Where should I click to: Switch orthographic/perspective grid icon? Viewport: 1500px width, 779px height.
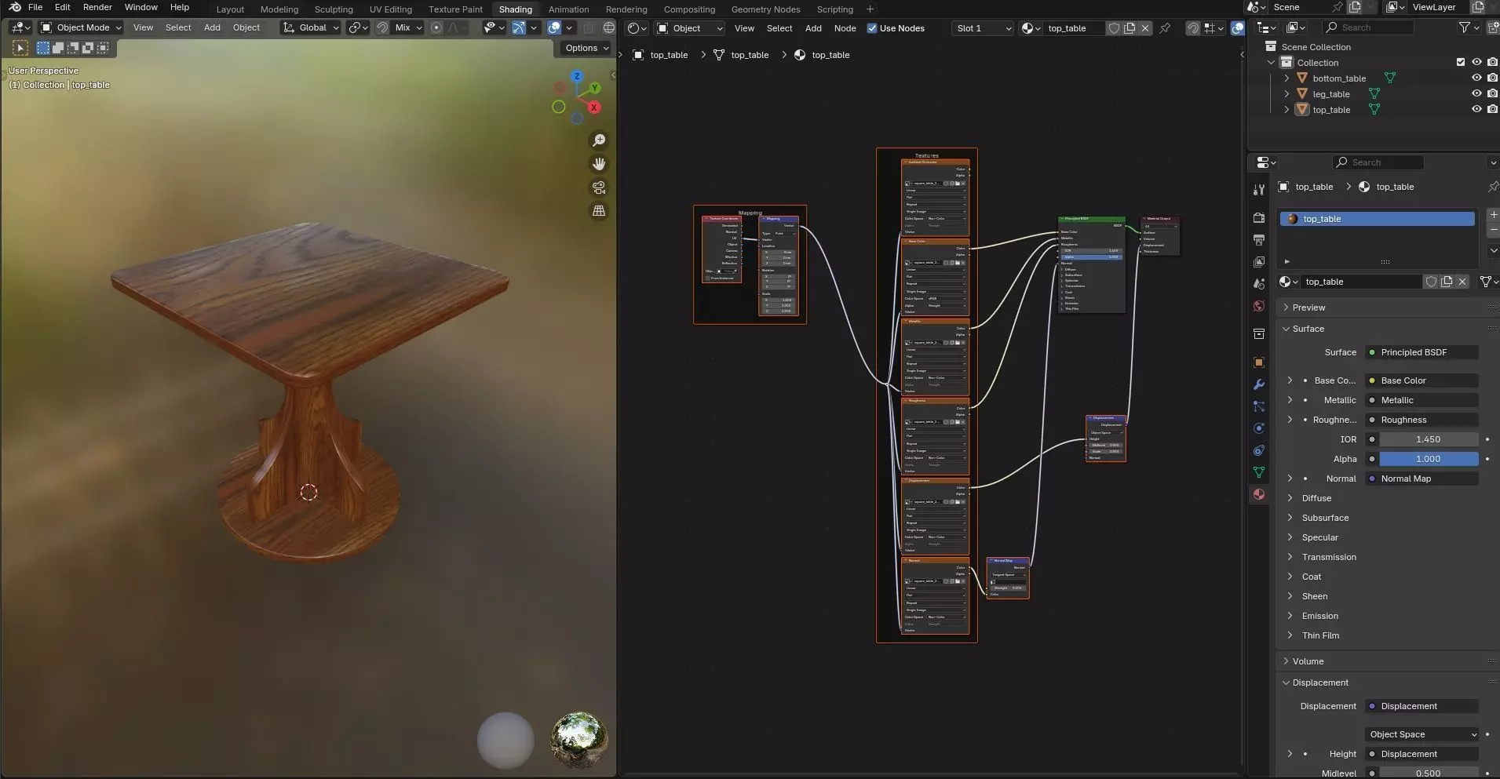[x=599, y=211]
